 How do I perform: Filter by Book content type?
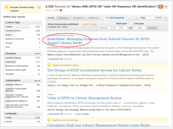[x=23, y=47]
